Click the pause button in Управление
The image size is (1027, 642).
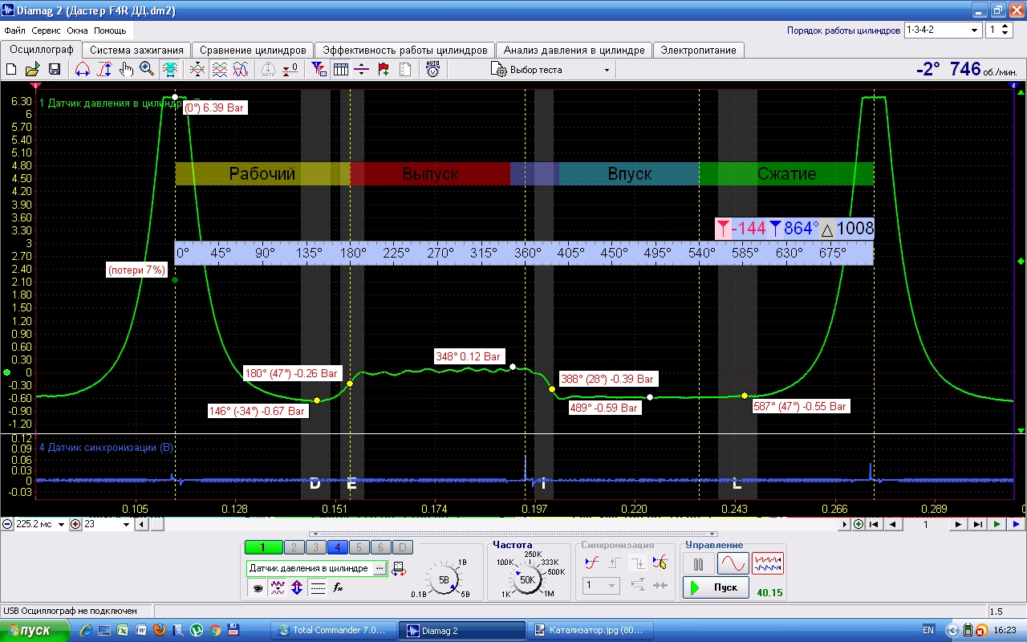[x=697, y=563]
